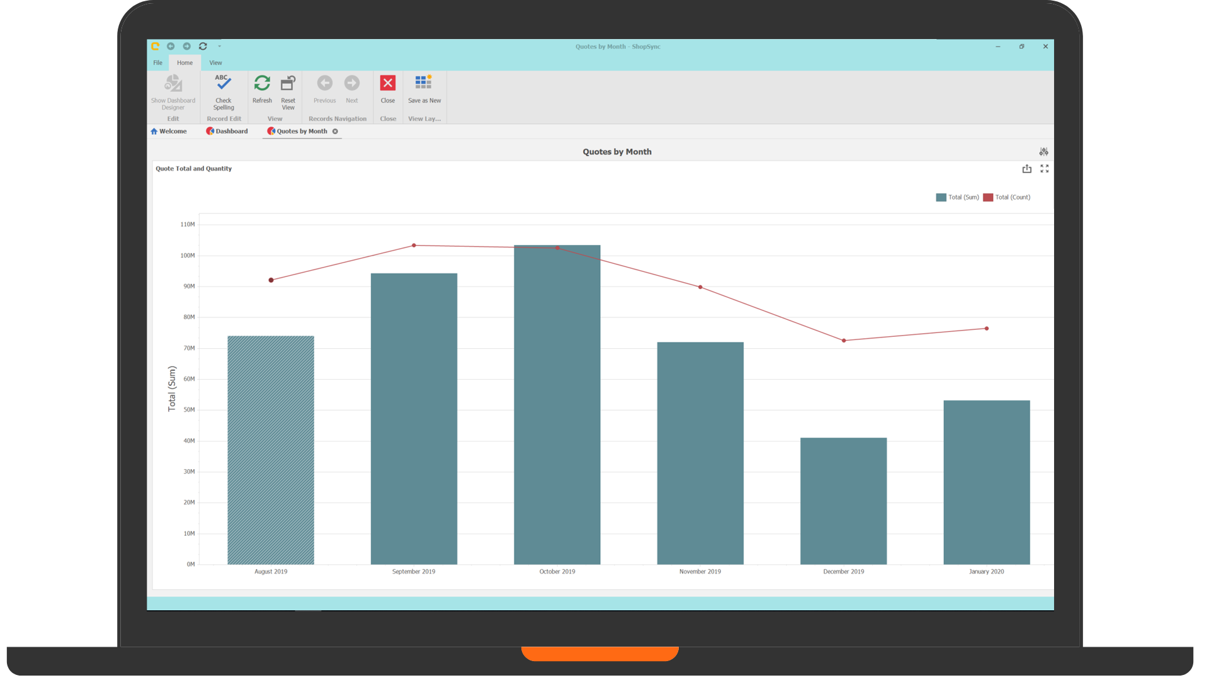
Task: Refresh the dashboard view
Action: tap(262, 83)
